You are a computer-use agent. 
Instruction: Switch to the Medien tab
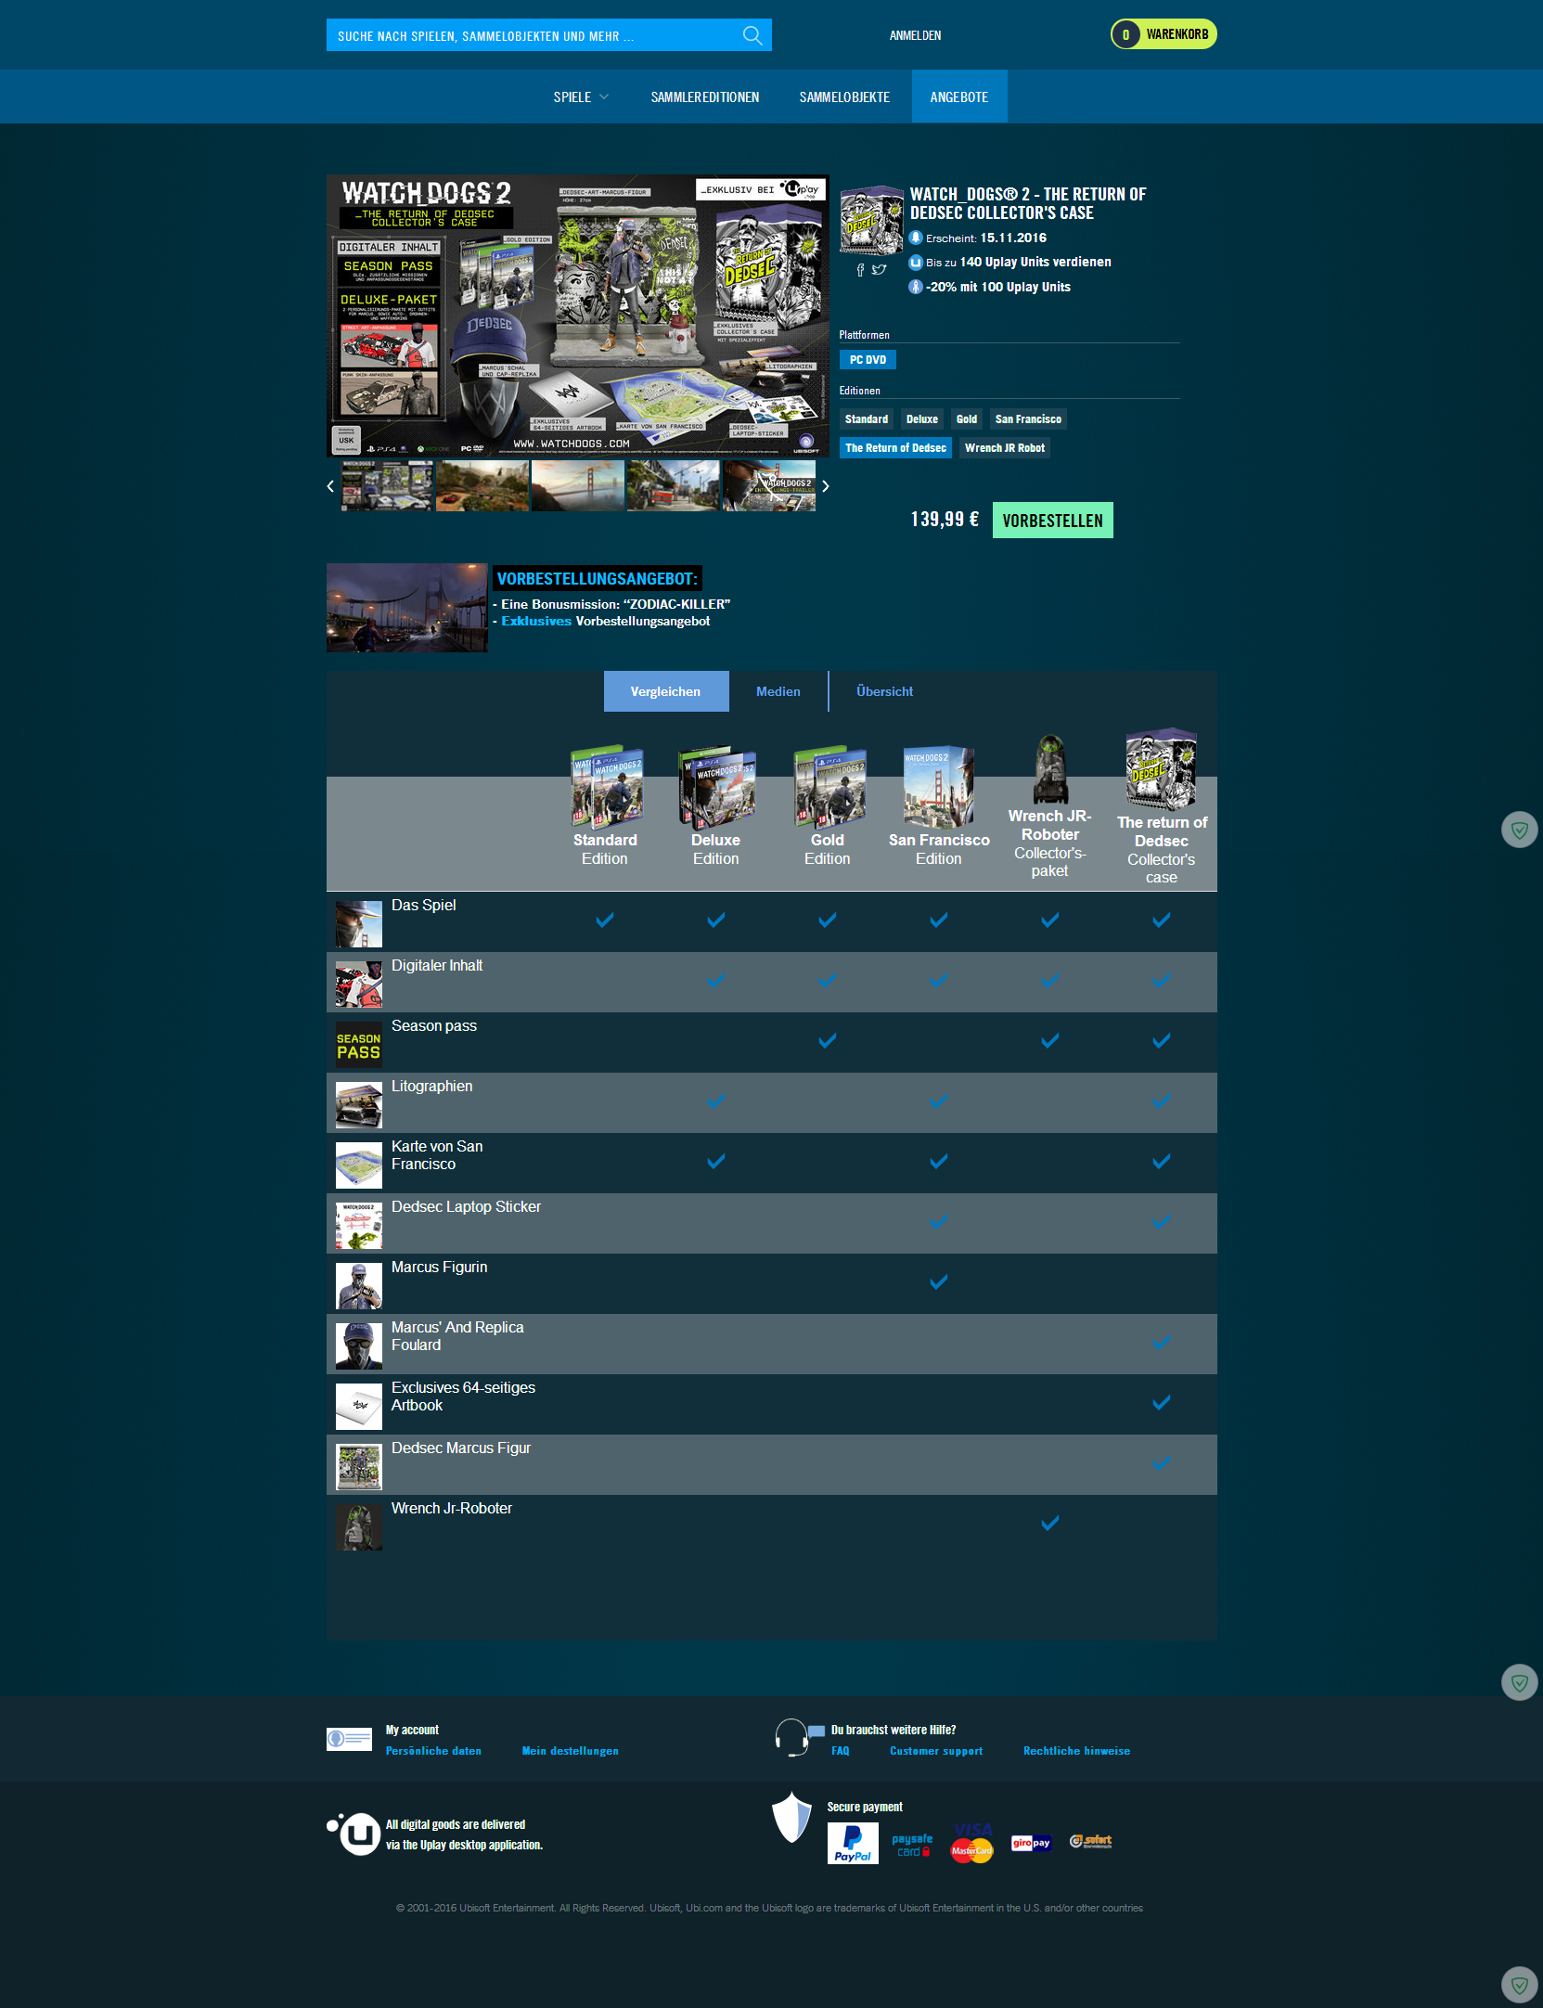(x=778, y=691)
